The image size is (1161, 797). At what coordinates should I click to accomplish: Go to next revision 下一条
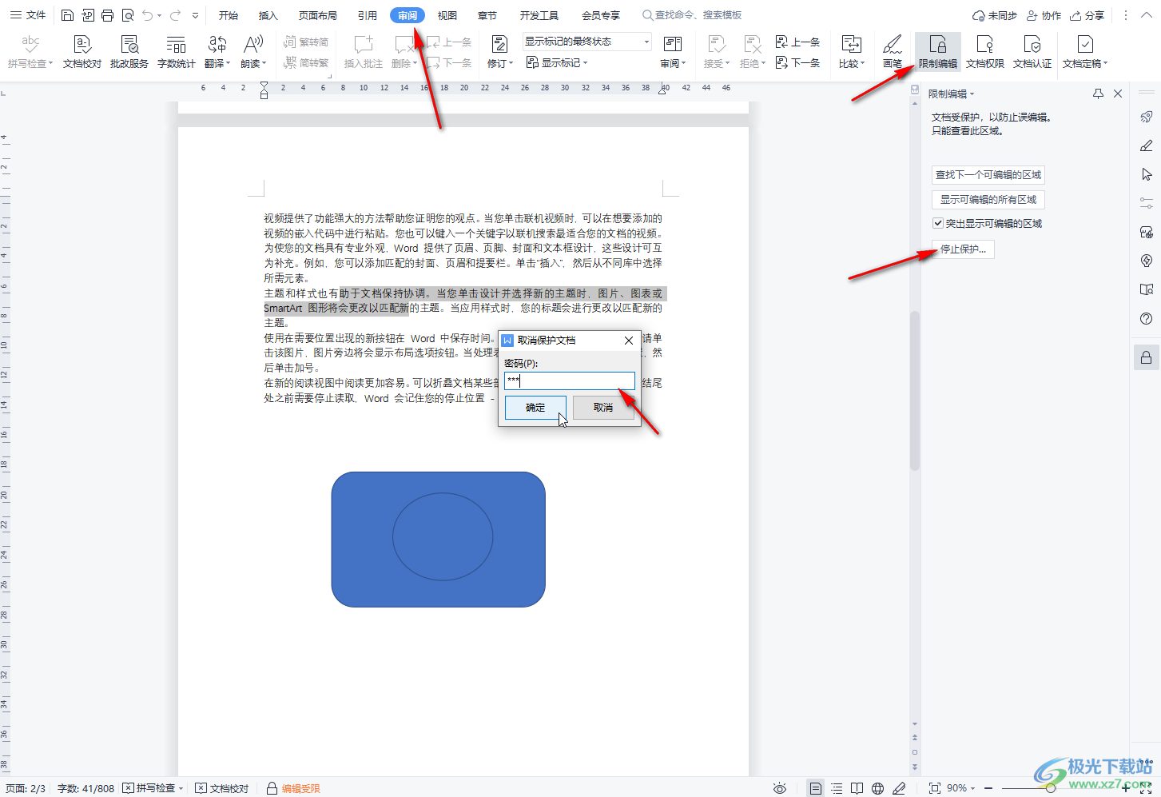(797, 62)
